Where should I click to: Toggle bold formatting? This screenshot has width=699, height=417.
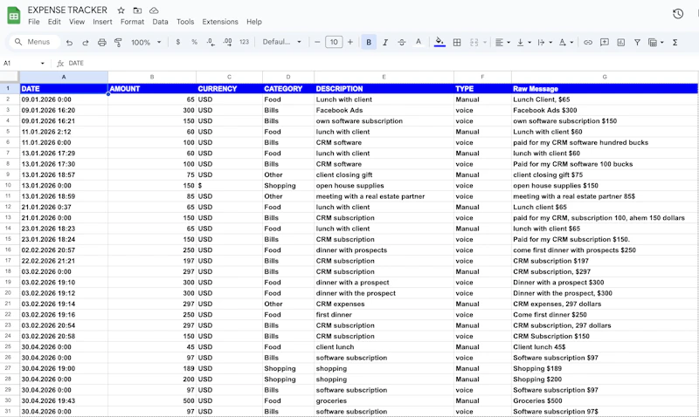[369, 42]
